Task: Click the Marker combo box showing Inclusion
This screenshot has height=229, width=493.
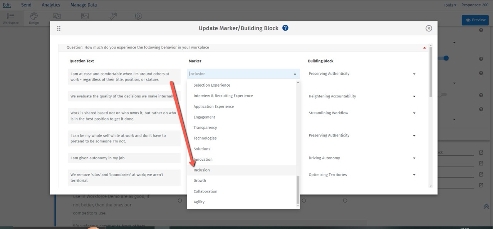Action: click(x=243, y=74)
